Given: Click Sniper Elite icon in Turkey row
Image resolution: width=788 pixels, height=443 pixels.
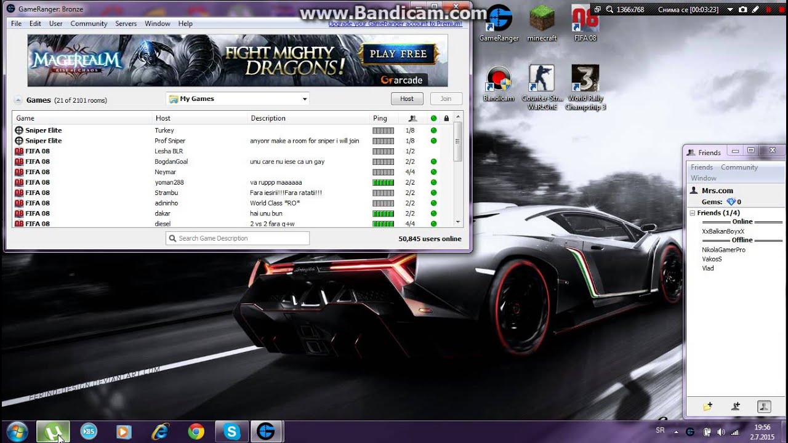Looking at the screenshot, I should pyautogui.click(x=19, y=130).
